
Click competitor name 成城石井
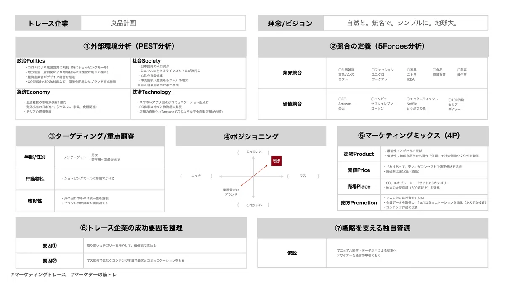[439, 74]
